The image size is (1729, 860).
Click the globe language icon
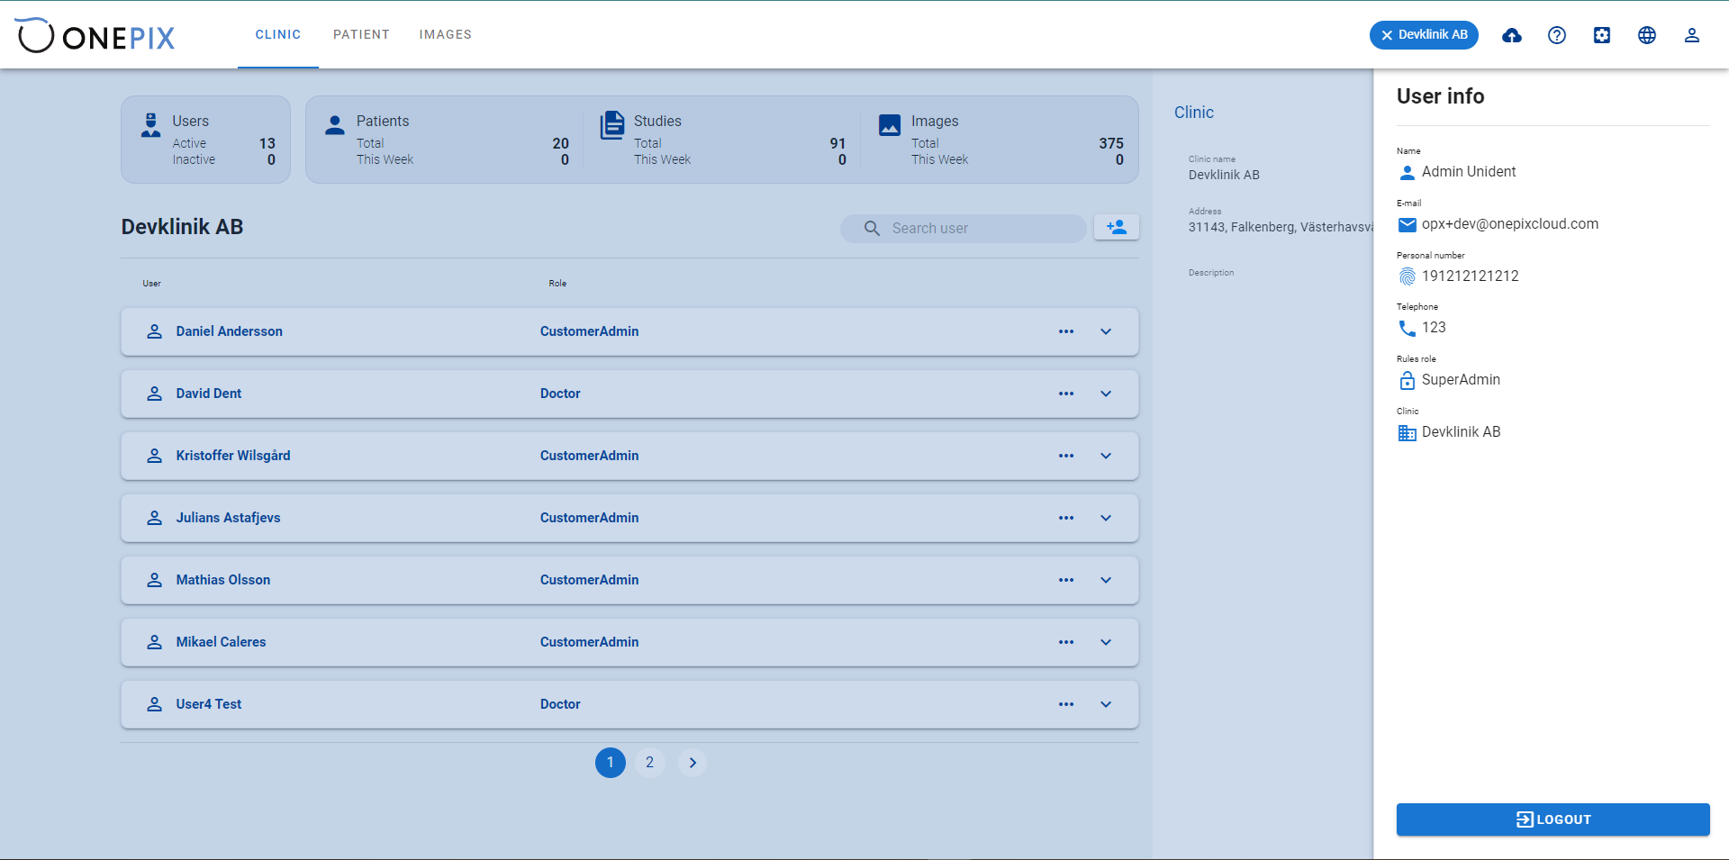tap(1647, 35)
